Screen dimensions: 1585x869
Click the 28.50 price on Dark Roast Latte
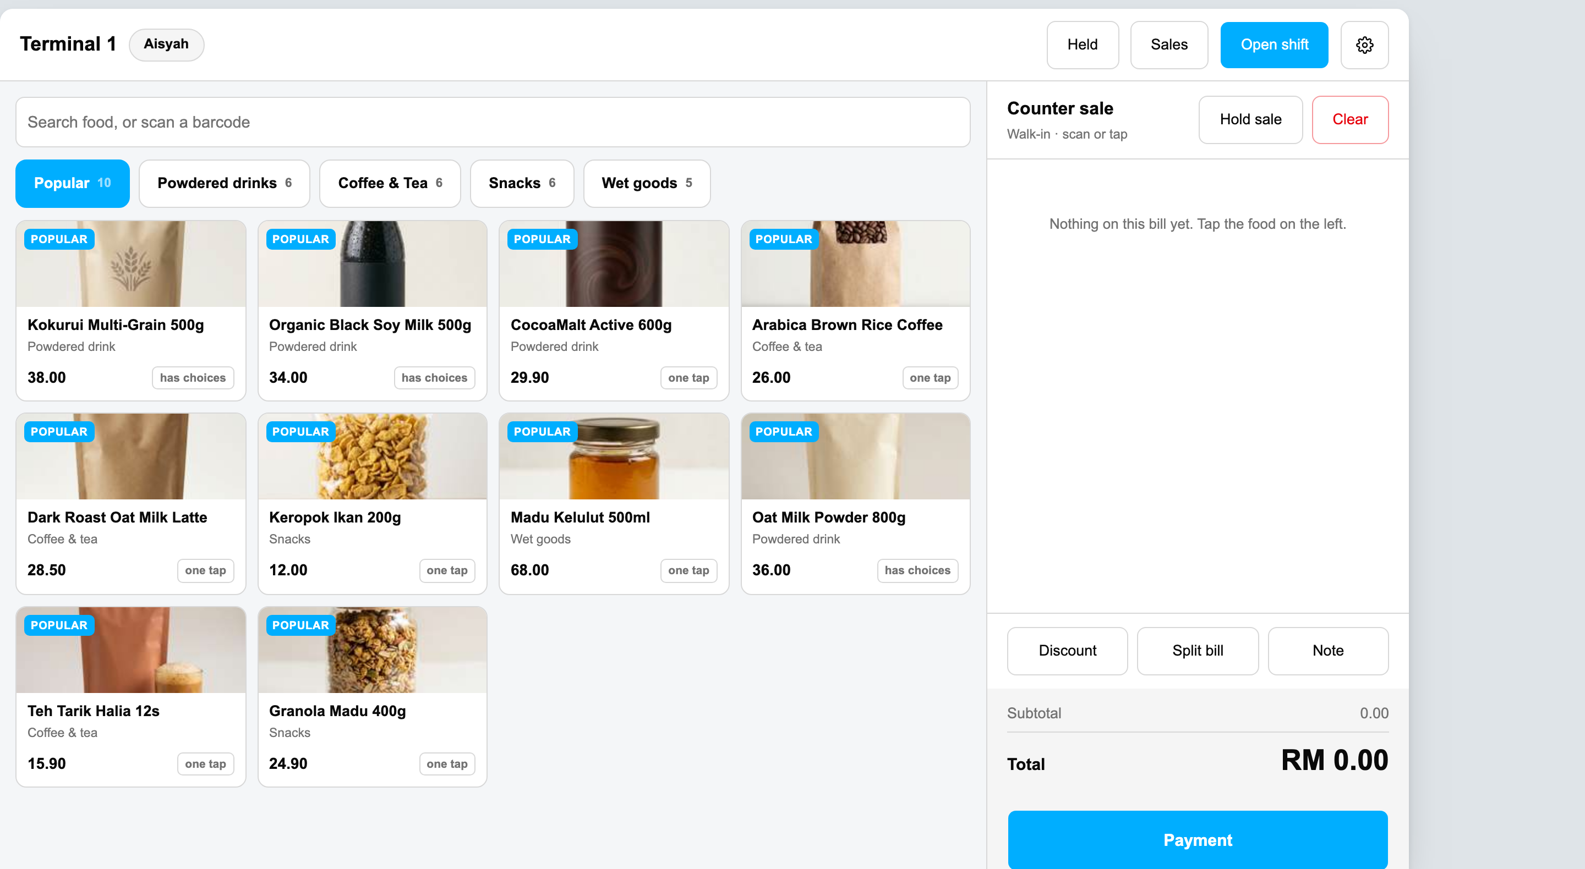coord(47,570)
